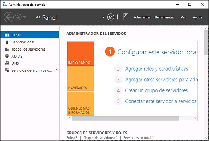209x141 pixels.
Task: Click the vertical scrollbar thumb
Action: pos(206,43)
